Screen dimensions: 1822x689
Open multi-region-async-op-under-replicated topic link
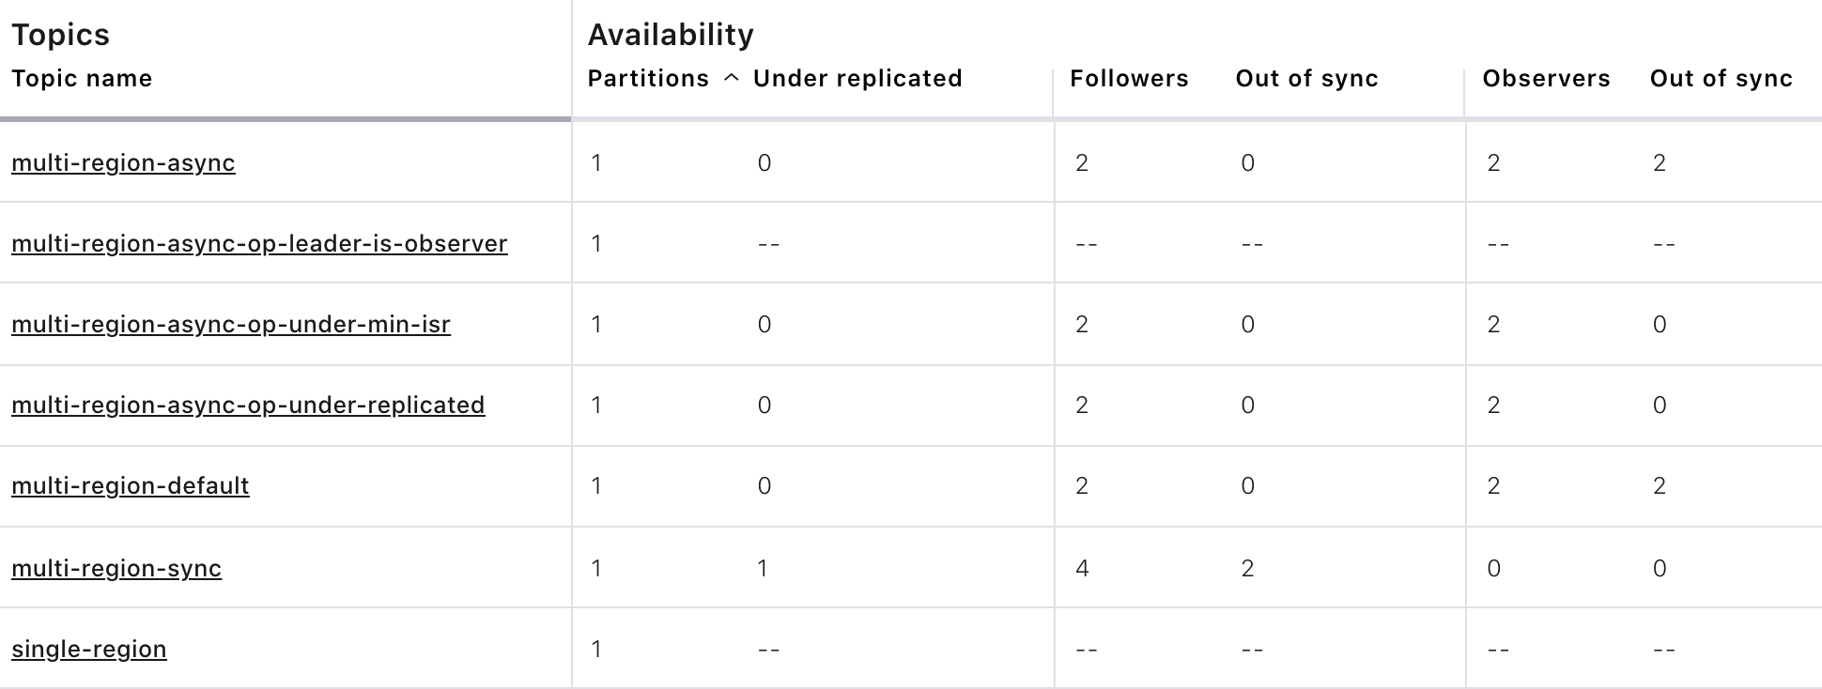248,405
